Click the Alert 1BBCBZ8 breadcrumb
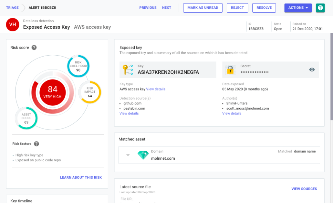Viewport: 333px width, 203px height. pyautogui.click(x=42, y=7)
